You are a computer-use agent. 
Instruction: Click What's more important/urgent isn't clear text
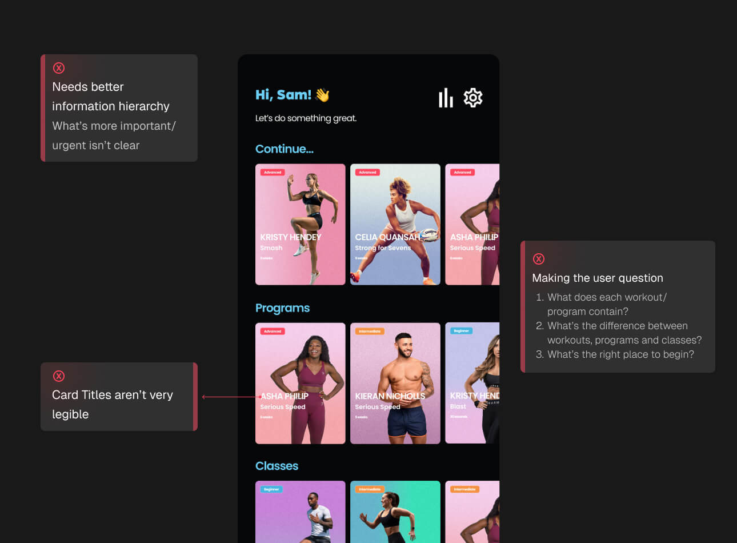114,135
